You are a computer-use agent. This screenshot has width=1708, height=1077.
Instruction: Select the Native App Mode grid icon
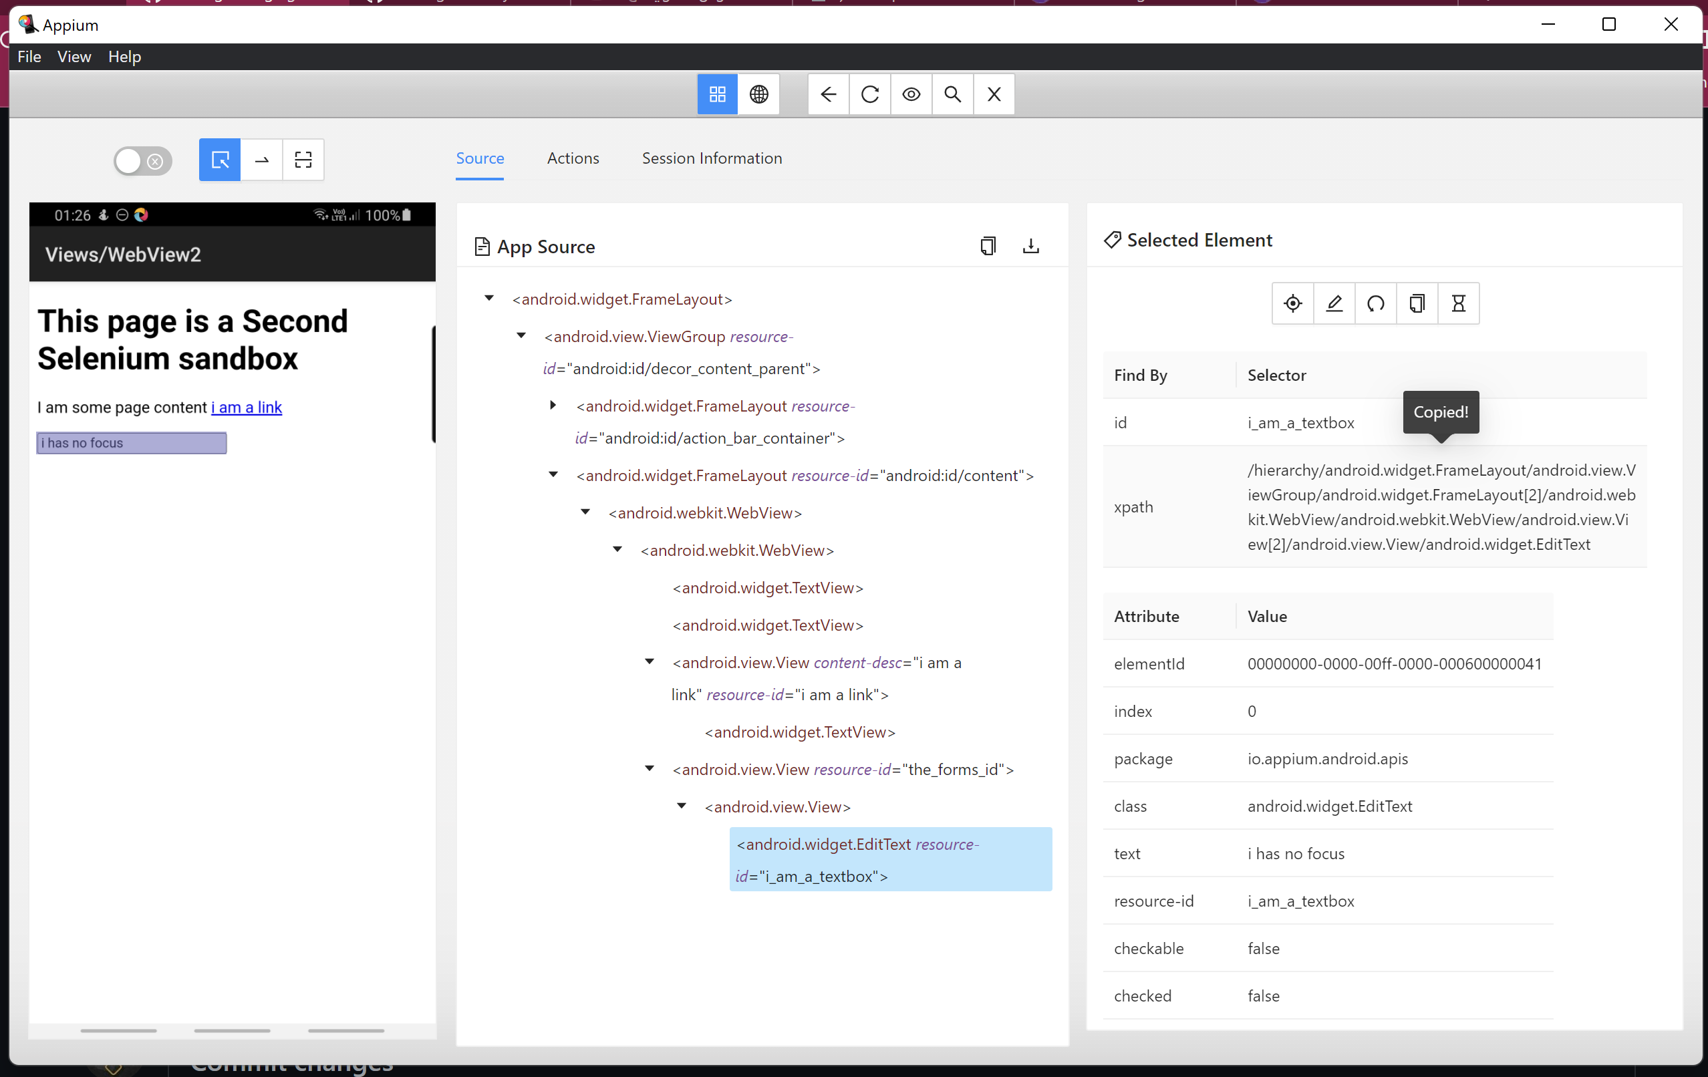click(x=717, y=94)
